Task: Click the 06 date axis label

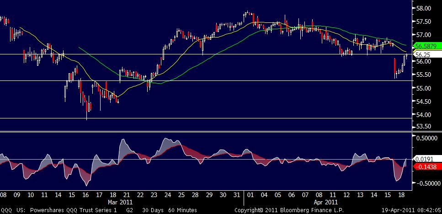Action: click(x=292, y=195)
